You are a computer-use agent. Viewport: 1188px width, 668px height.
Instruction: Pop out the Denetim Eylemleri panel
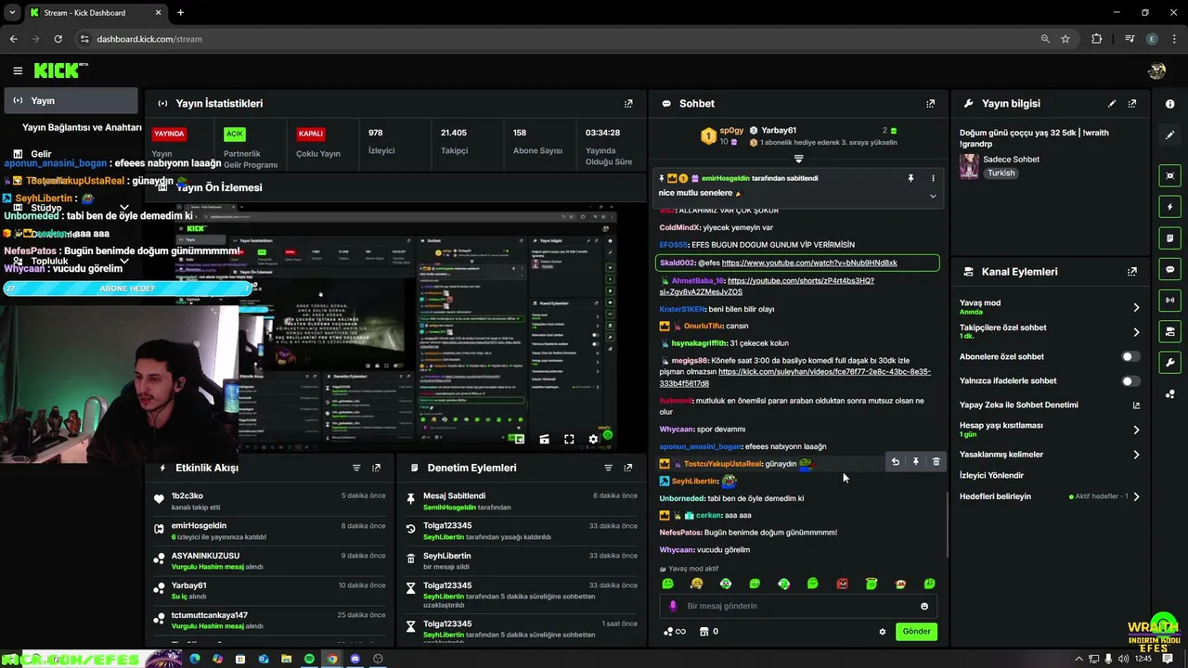[x=628, y=469]
